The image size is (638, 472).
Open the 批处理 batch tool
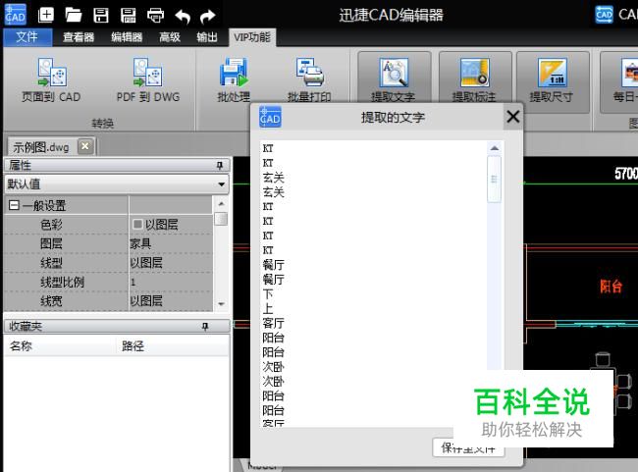pos(234,79)
